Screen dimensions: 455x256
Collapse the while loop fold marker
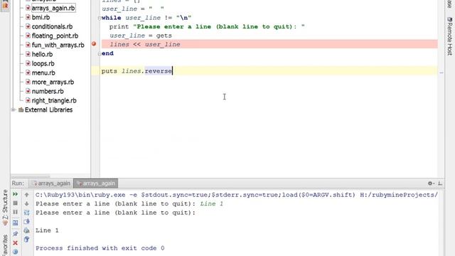click(x=100, y=18)
